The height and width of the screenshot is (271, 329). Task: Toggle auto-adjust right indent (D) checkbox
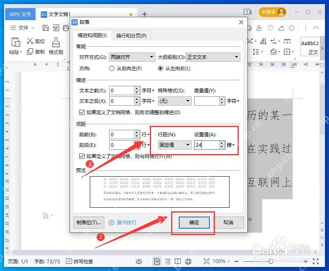pyautogui.click(x=82, y=113)
